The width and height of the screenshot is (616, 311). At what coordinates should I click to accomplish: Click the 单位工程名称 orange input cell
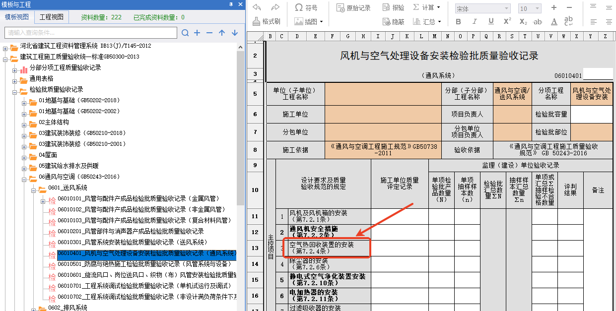click(383, 94)
